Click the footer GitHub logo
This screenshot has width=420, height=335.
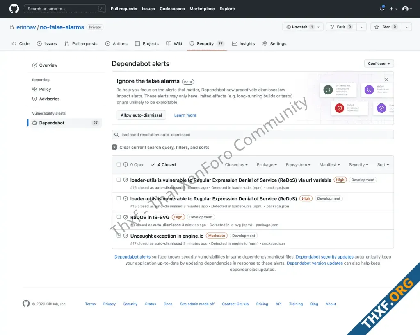[x=26, y=304]
